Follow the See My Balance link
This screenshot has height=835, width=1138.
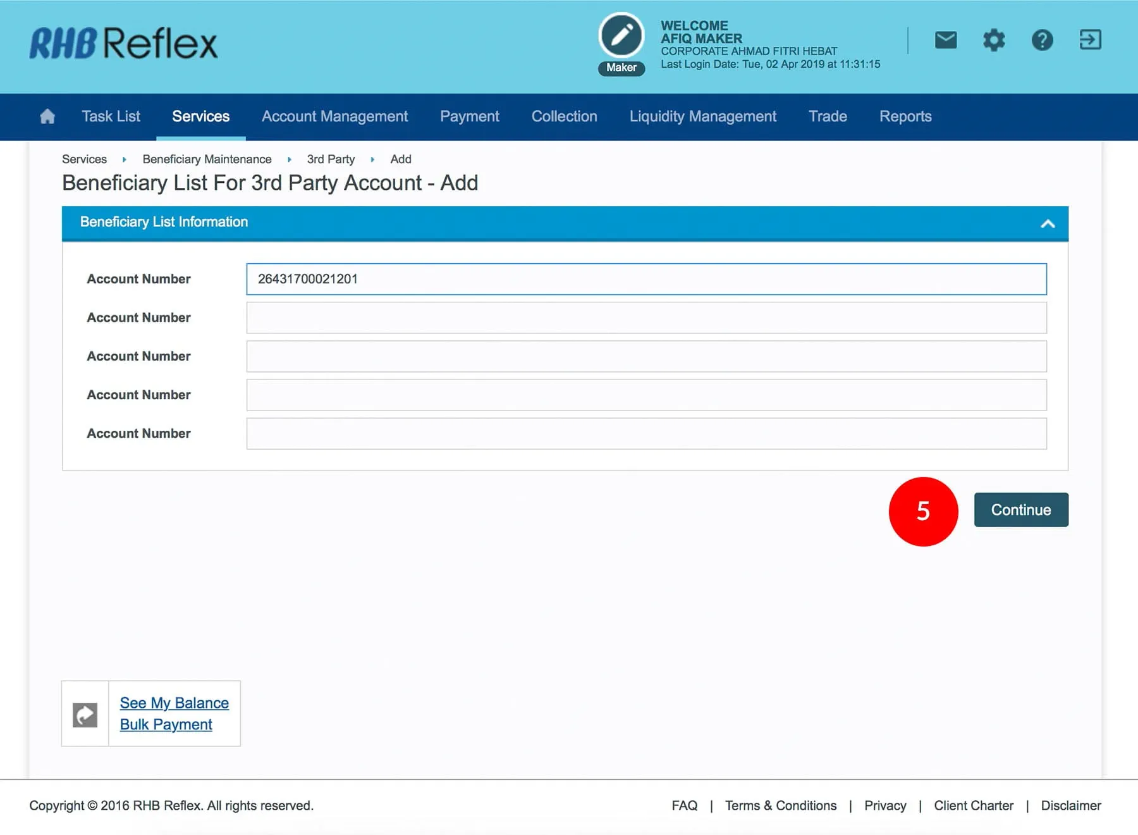coord(174,703)
